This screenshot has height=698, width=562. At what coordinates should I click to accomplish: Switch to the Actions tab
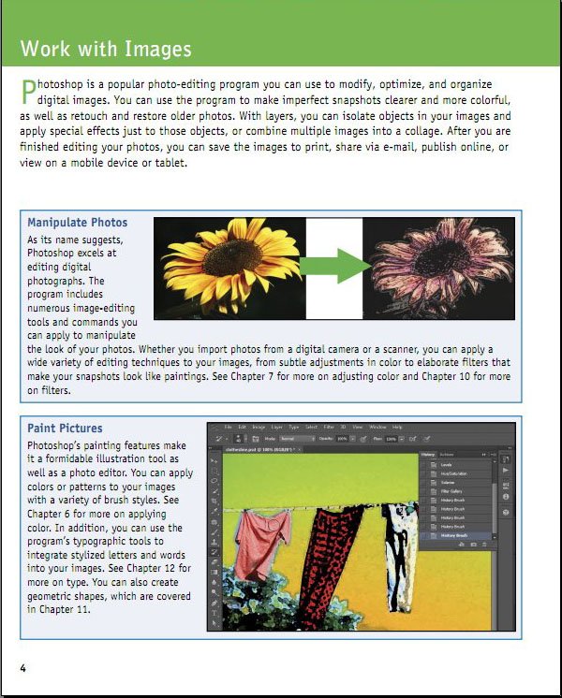(447, 455)
